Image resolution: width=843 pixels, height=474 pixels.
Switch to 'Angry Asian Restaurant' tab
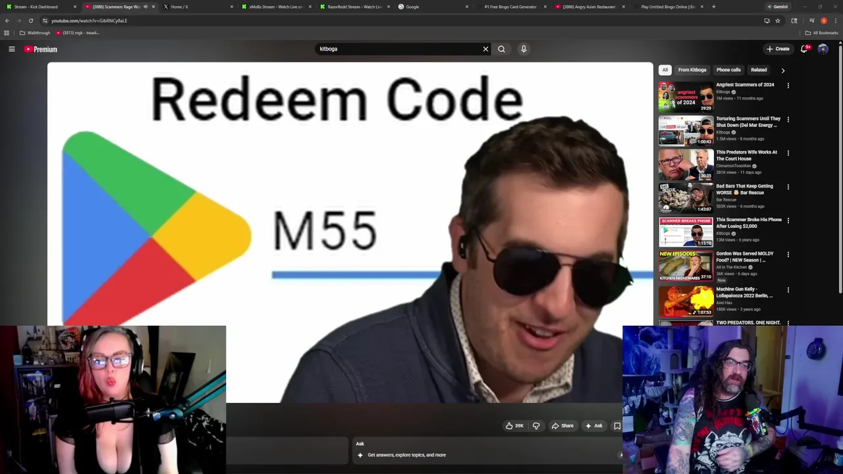click(x=589, y=7)
